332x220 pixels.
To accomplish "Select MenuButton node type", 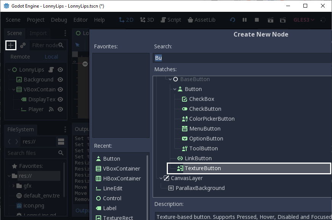I will (x=205, y=129).
